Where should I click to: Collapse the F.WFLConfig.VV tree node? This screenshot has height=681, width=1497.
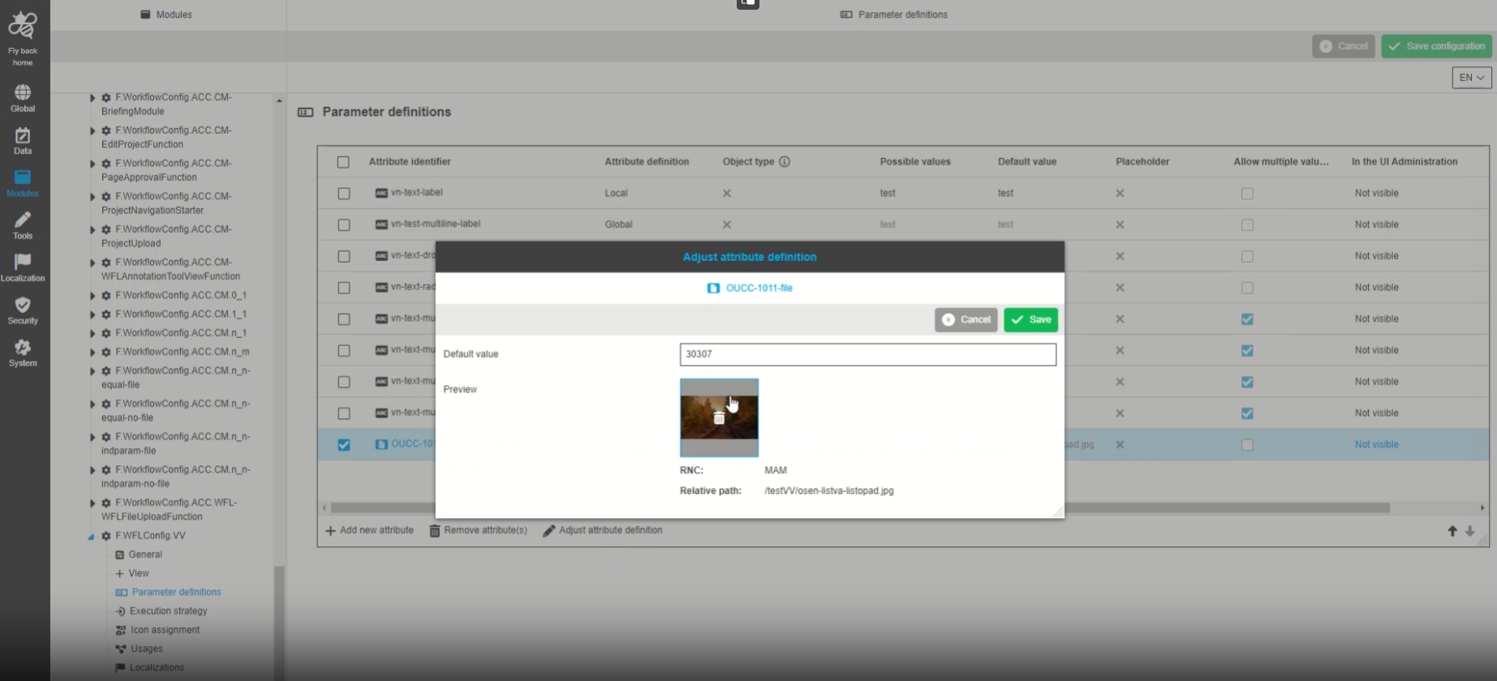coord(91,537)
